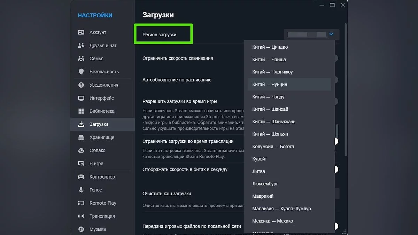Pick Китай — Чэнду region
Screen dimensions: 418x235
289,97
